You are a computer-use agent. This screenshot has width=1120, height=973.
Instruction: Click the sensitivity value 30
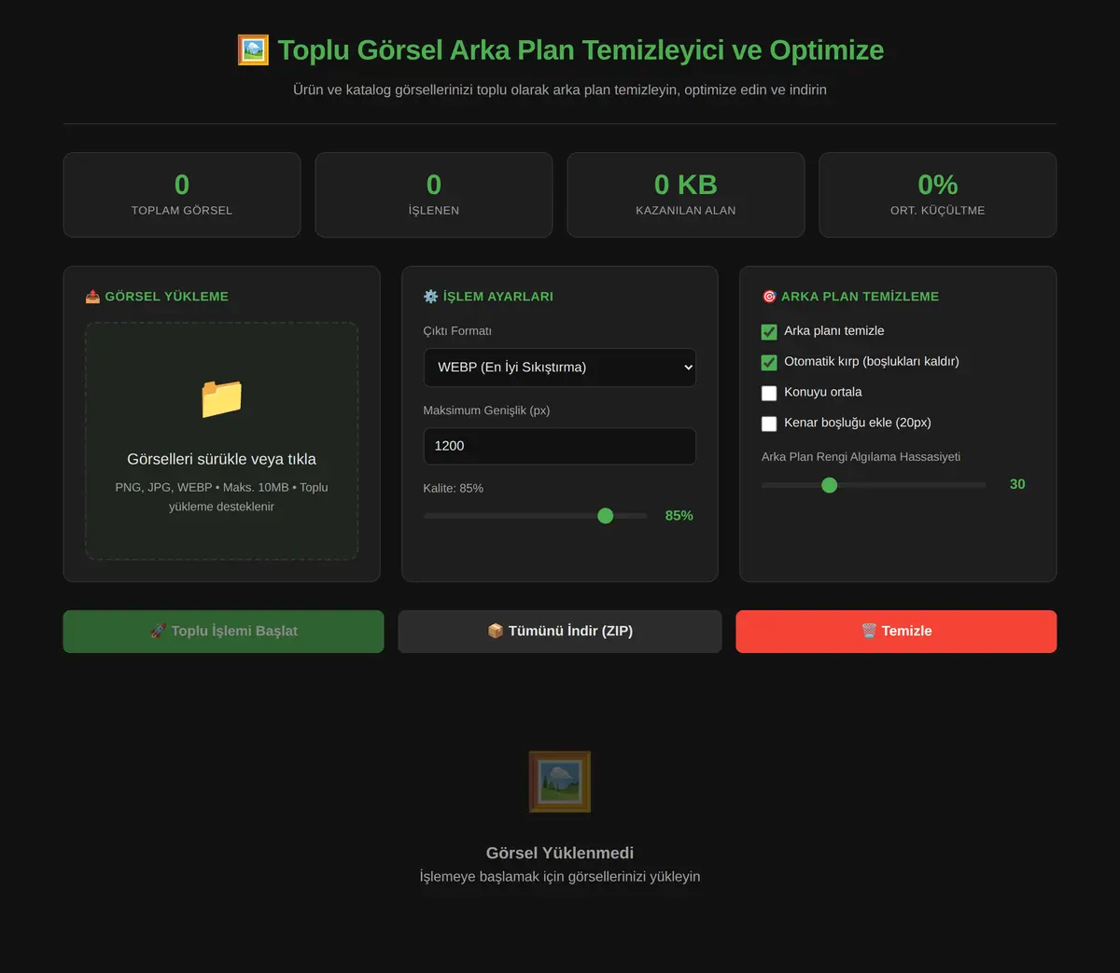(1017, 484)
